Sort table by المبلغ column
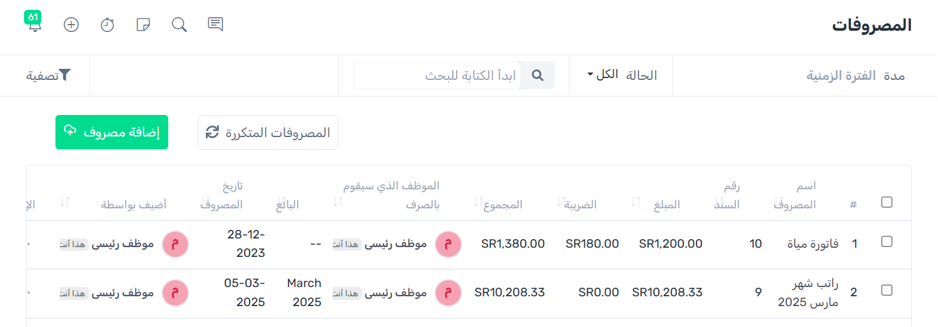The height and width of the screenshot is (327, 938). pyautogui.click(x=667, y=205)
